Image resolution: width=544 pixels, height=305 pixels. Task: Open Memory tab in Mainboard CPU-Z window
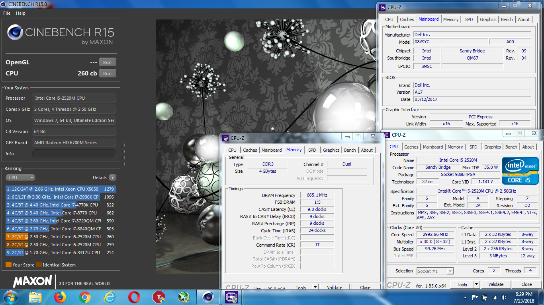point(451,19)
